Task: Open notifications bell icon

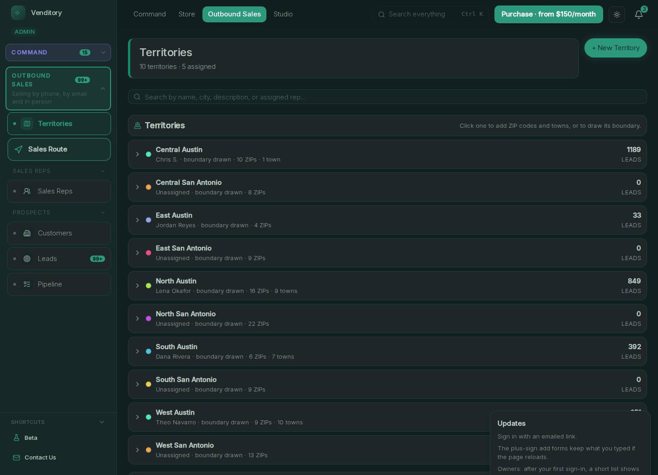Action: tap(639, 15)
